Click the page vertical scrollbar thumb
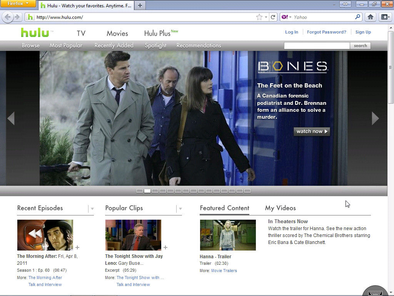The image size is (394, 296). [x=391, y=67]
